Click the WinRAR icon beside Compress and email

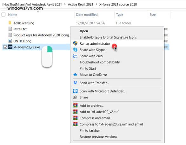tap(75, 118)
